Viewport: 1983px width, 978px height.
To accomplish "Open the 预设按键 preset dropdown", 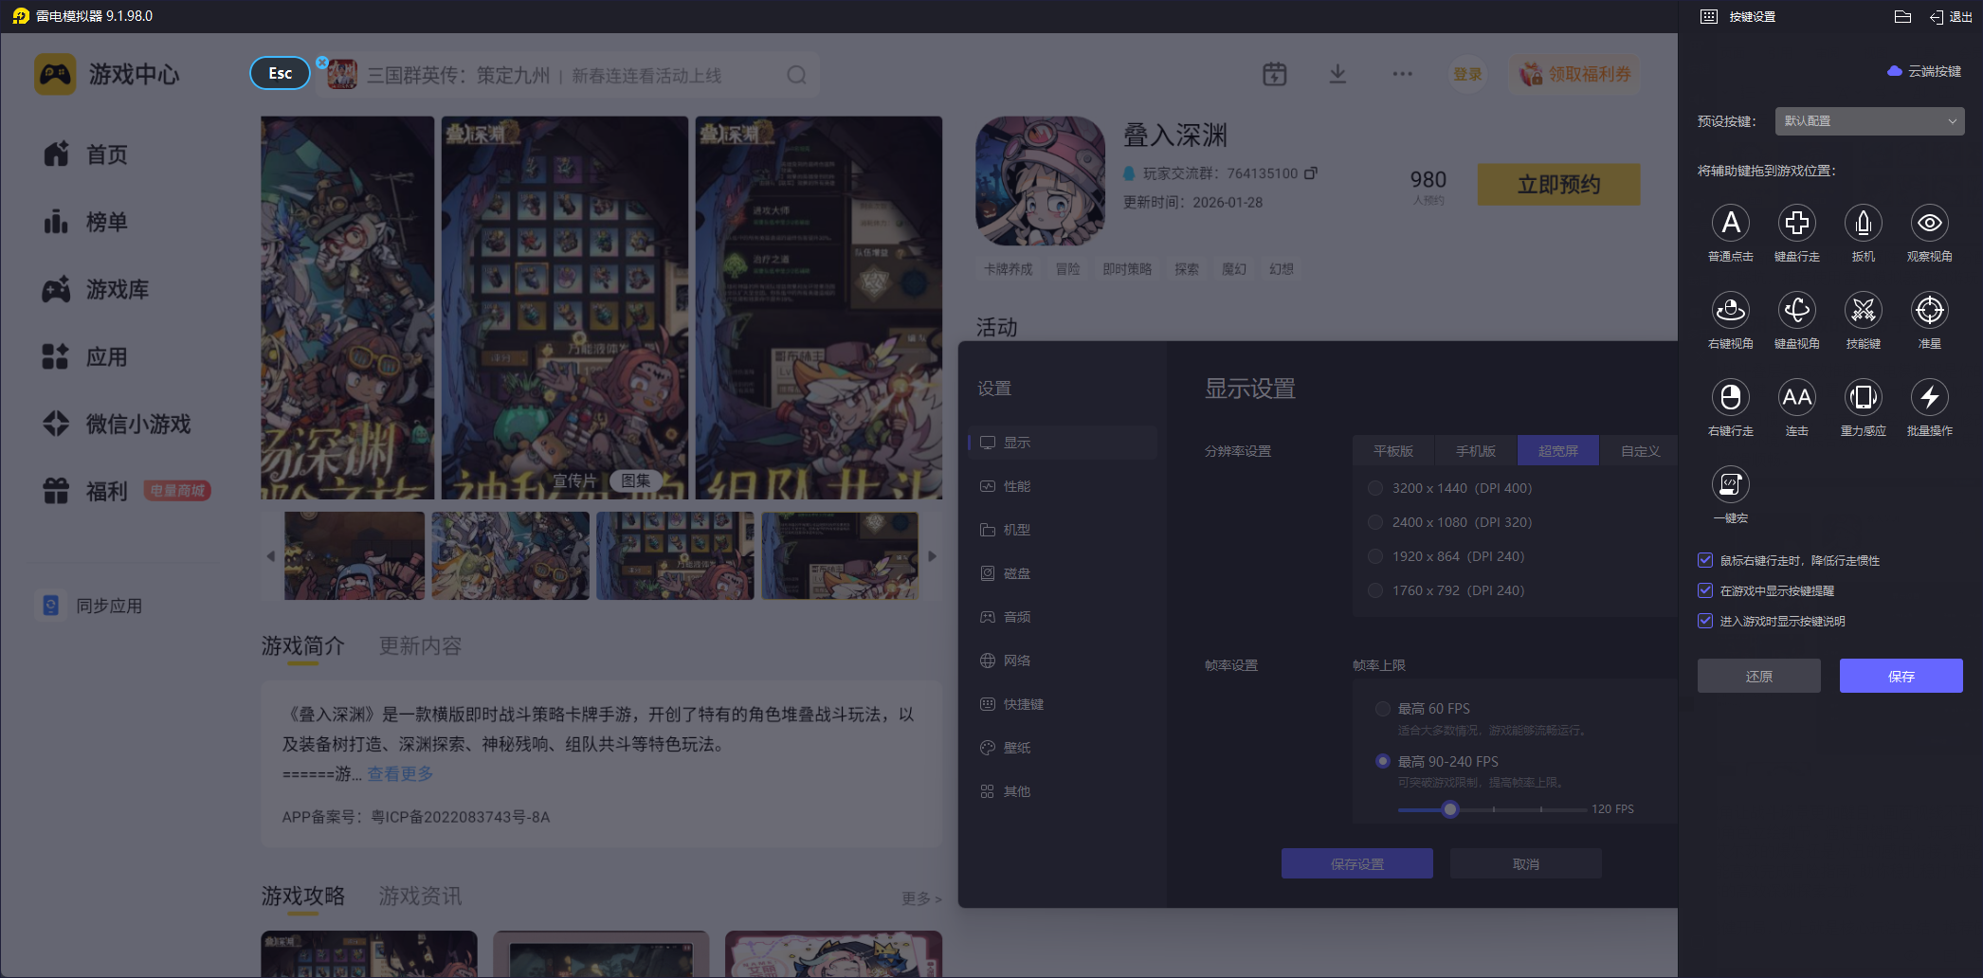I will pyautogui.click(x=1869, y=121).
